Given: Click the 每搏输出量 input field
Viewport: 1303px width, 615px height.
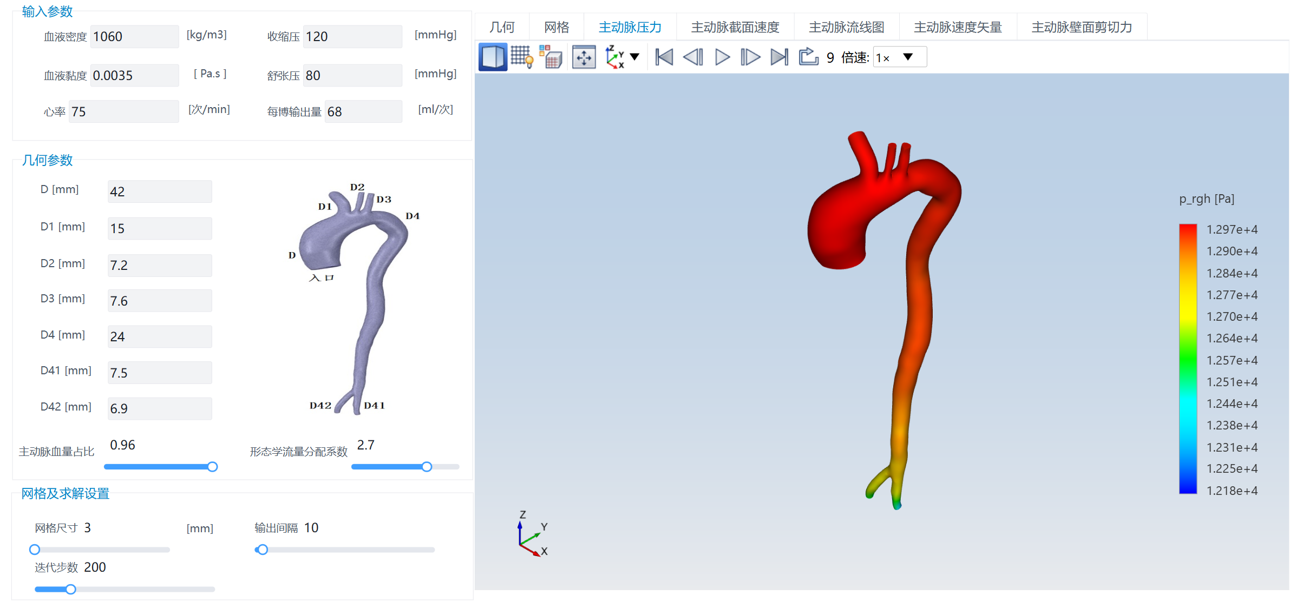Looking at the screenshot, I should click(363, 111).
